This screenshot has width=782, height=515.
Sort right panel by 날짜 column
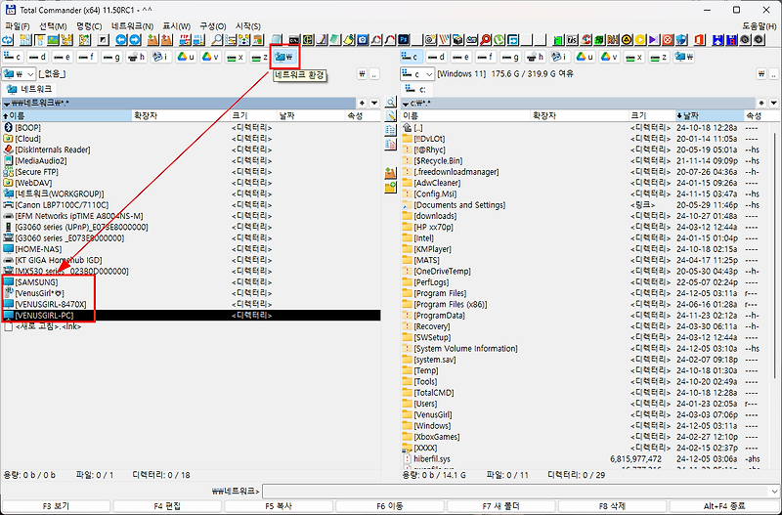point(709,115)
